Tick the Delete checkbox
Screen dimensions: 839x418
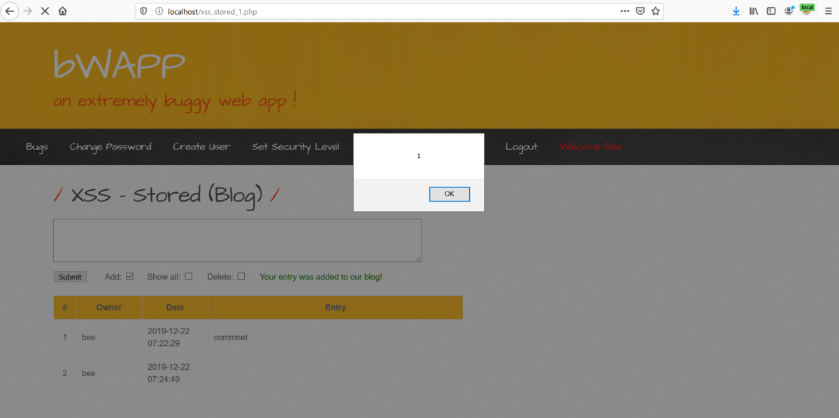coord(241,276)
